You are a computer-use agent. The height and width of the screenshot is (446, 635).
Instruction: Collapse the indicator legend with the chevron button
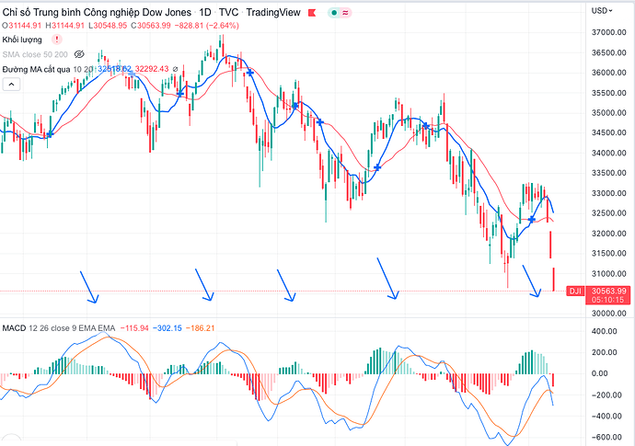11,85
